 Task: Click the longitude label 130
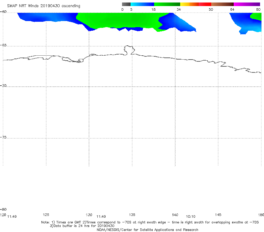pyautogui.click(x=89, y=215)
